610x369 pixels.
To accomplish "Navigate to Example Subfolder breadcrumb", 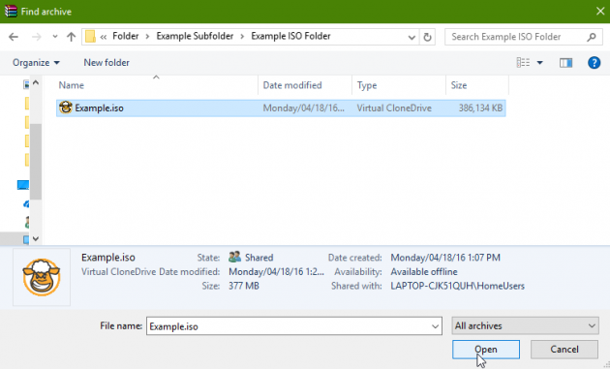I will pos(195,36).
